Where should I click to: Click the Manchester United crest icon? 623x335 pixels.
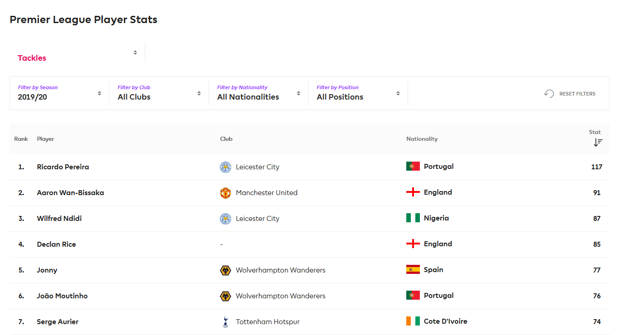coord(225,193)
